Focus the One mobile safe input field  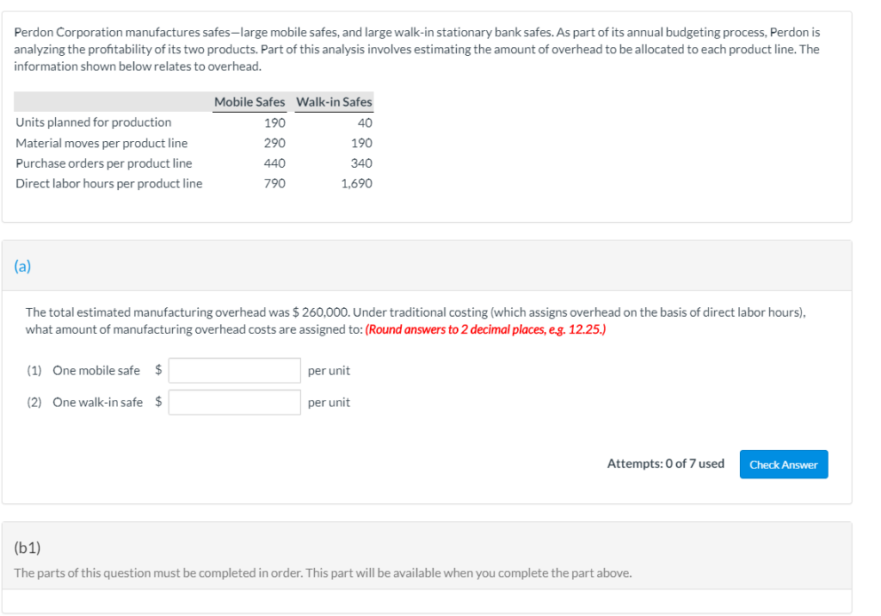234,371
